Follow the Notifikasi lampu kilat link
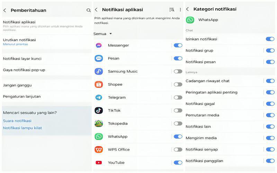 [23, 128]
